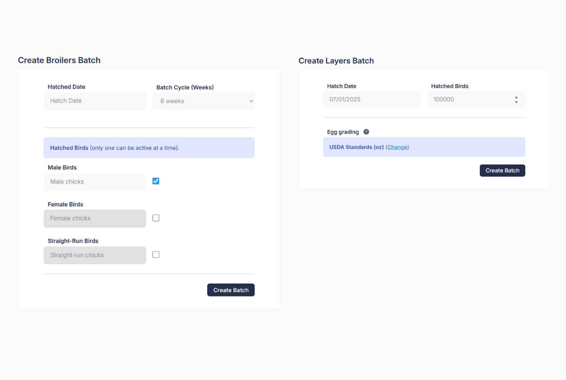Click the Male chicks input field
Screen dimensions: 566x380
point(95,182)
